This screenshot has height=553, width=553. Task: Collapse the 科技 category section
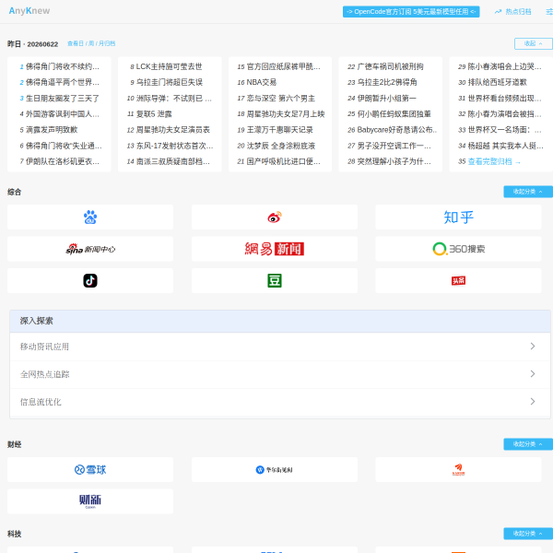coord(528,534)
